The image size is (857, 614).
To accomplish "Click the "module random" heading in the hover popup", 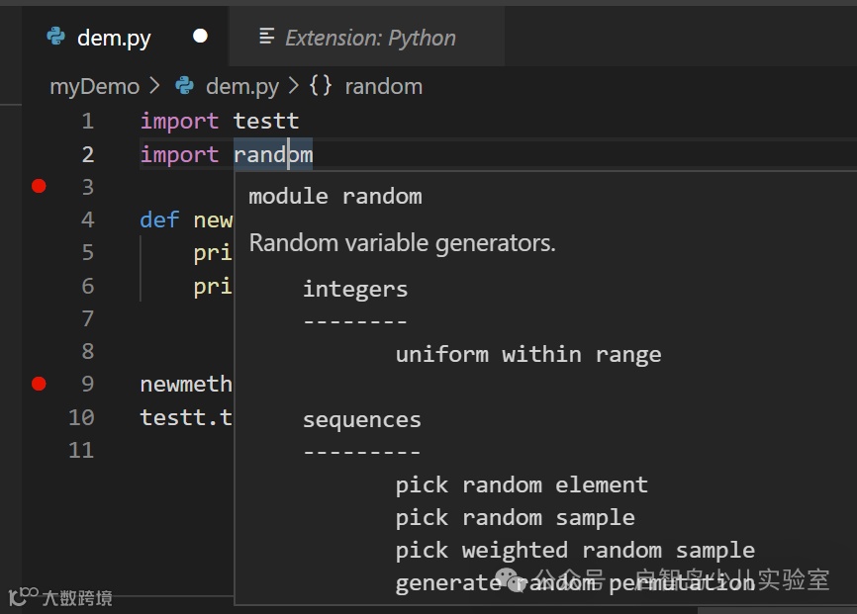I will (334, 196).
